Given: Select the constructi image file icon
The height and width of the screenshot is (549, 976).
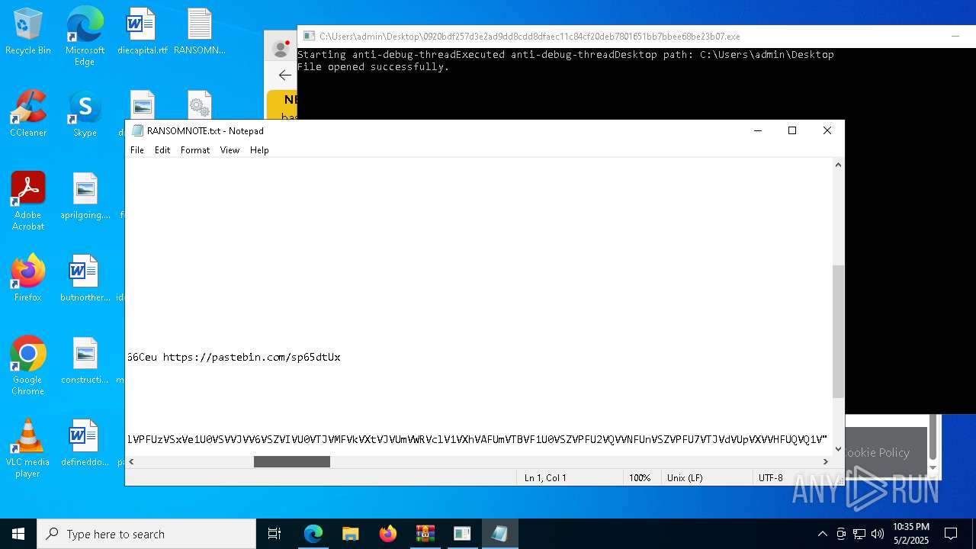Looking at the screenshot, I should [x=85, y=361].
